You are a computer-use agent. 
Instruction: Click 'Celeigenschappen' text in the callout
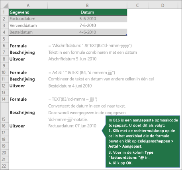tap(154, 141)
